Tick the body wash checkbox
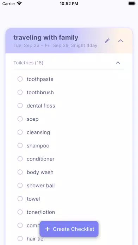 [20, 172]
